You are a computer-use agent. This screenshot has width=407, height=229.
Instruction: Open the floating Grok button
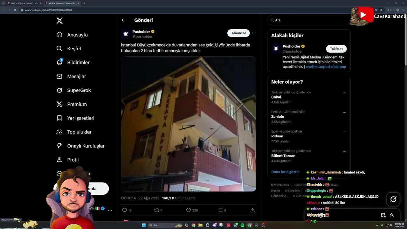393,199
